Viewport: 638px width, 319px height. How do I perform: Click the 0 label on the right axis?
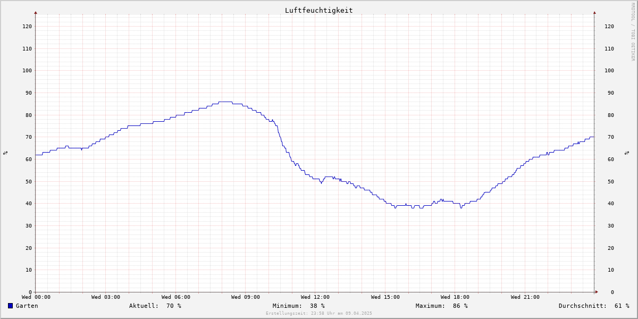pyautogui.click(x=612, y=292)
